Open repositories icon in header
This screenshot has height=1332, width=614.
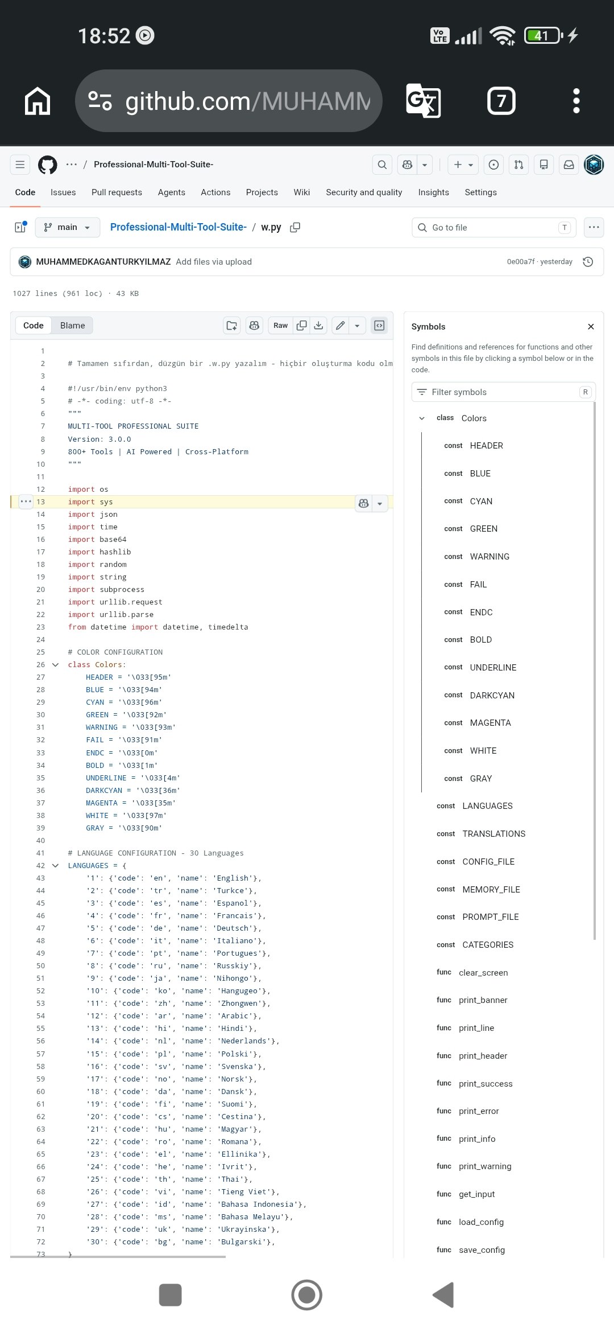click(544, 165)
